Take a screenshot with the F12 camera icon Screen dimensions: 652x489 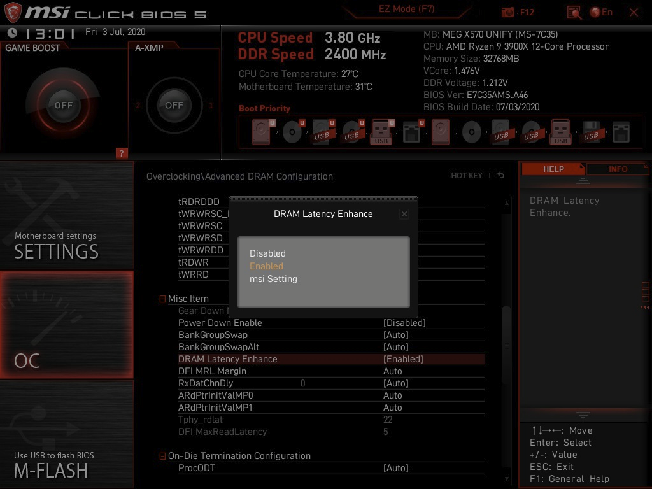point(507,13)
